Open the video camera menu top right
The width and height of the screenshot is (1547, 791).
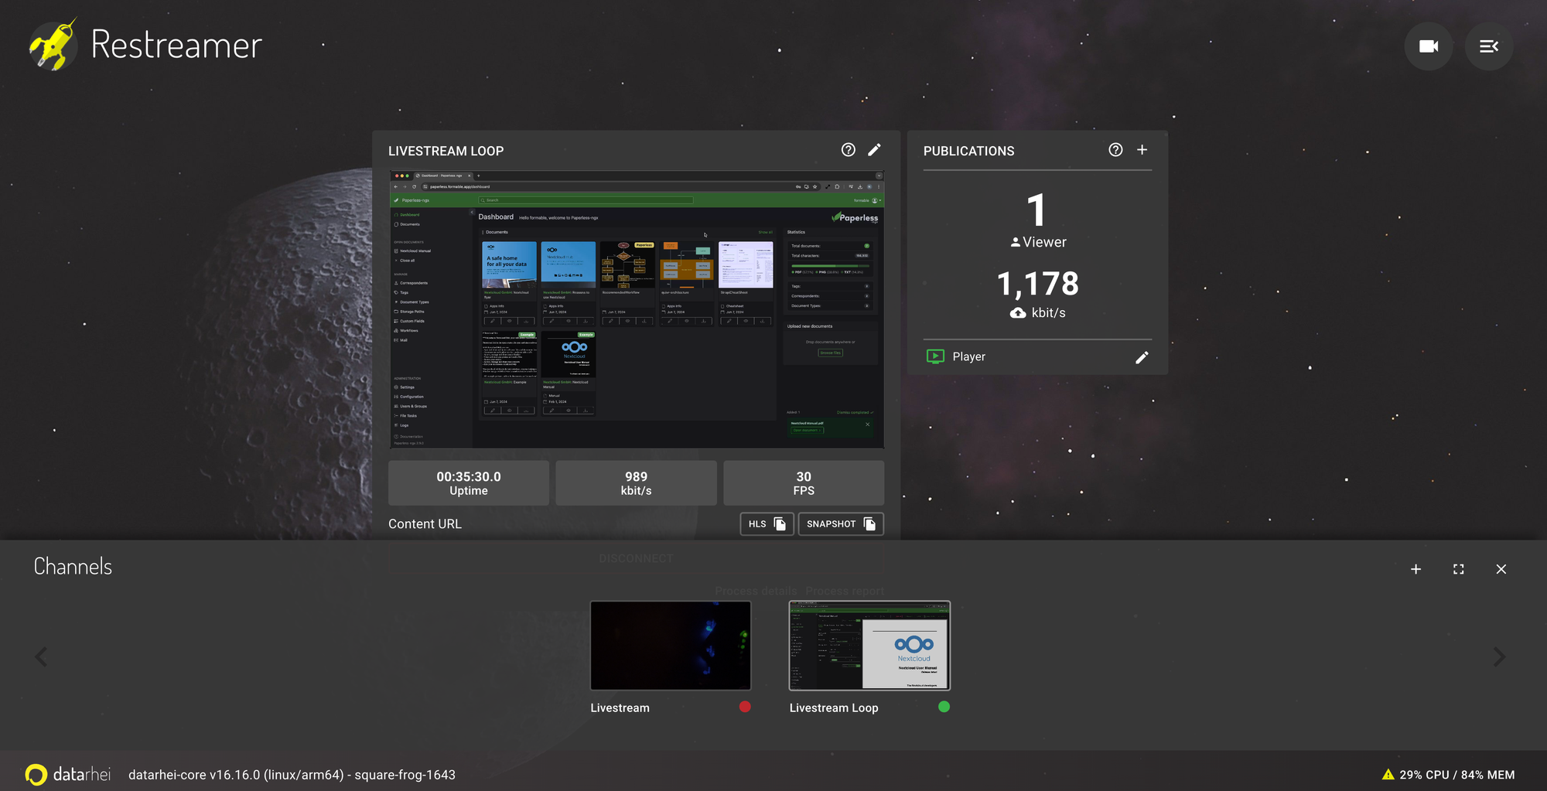click(x=1429, y=46)
